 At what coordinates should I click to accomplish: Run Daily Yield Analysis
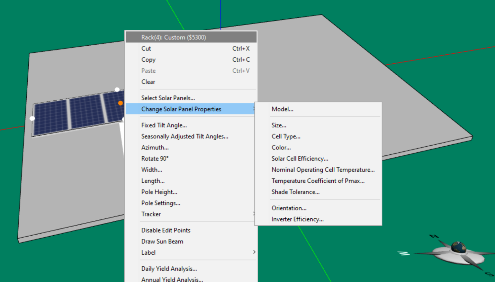point(169,269)
